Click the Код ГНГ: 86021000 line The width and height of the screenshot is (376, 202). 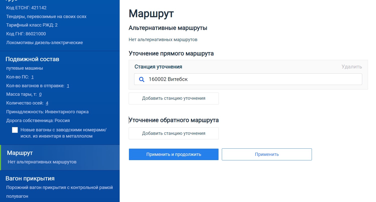coord(26,34)
